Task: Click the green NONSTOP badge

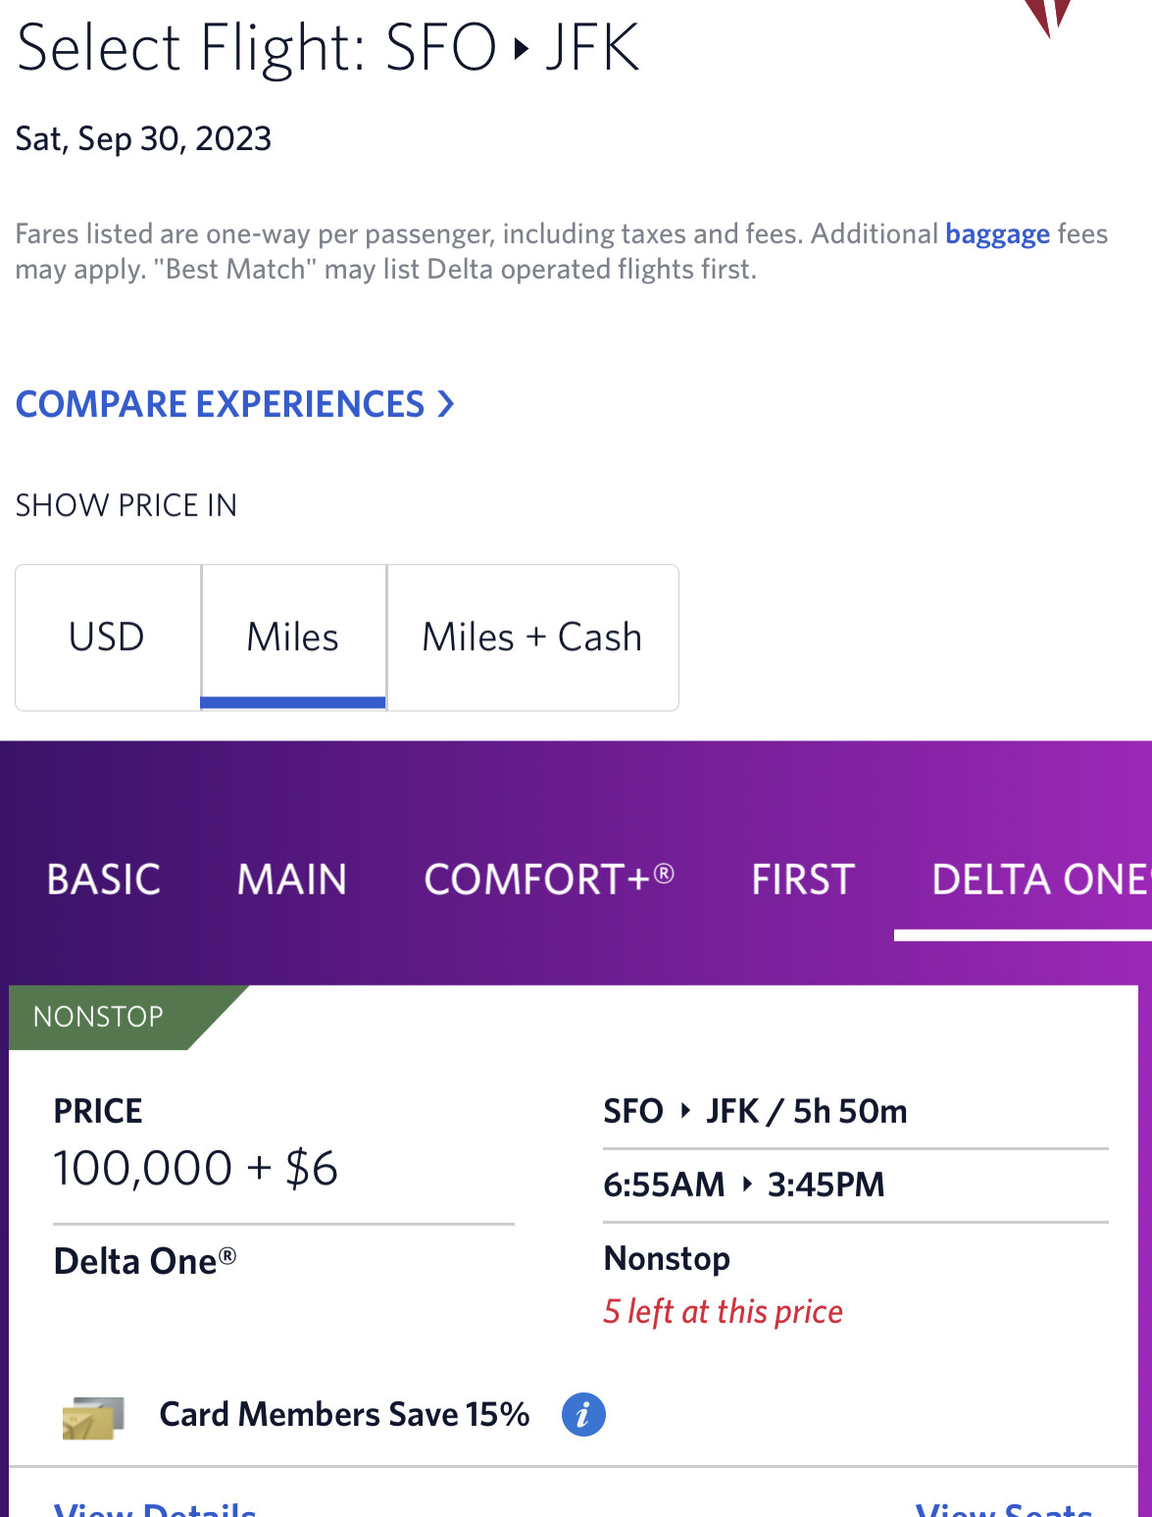Action: 99,1017
